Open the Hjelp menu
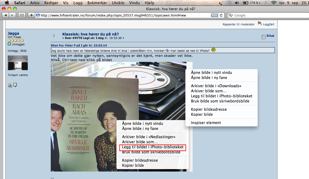This screenshot has width=309, height=179. pyautogui.click(x=149, y=3)
